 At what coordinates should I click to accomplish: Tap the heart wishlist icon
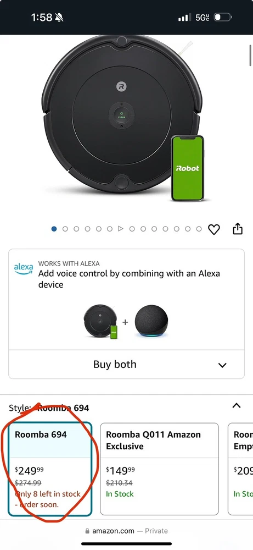click(x=214, y=229)
